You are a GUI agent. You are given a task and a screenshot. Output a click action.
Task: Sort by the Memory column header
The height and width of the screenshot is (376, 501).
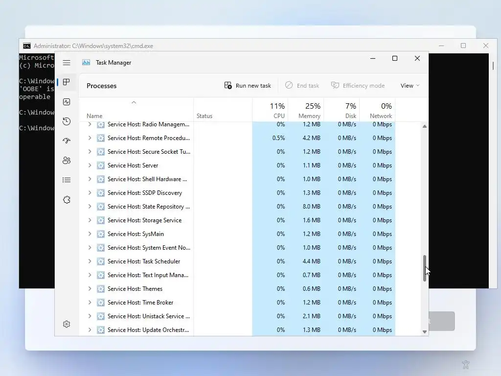pyautogui.click(x=306, y=110)
